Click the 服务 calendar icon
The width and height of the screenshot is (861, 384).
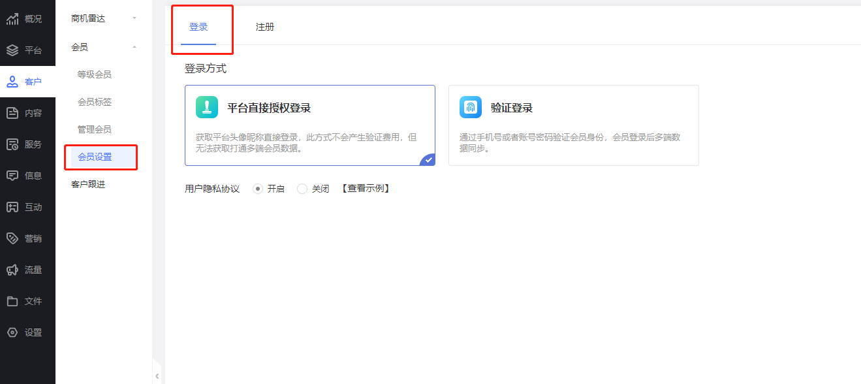(x=12, y=144)
